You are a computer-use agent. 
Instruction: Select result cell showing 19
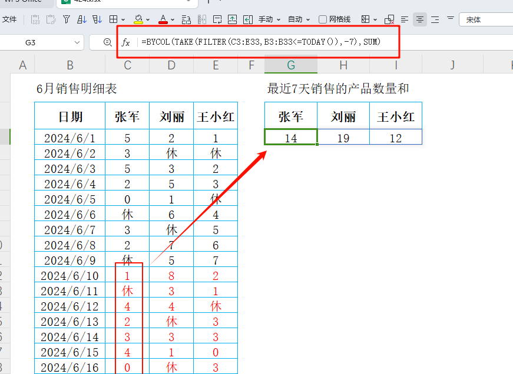click(343, 137)
